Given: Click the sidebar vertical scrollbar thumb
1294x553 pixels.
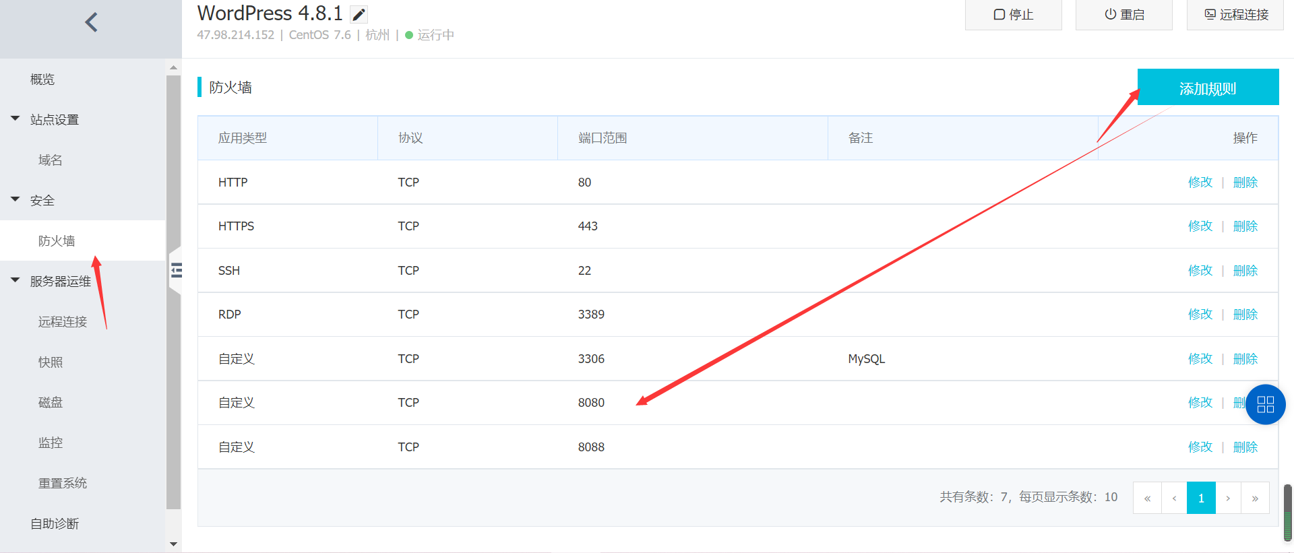Looking at the screenshot, I should (174, 292).
